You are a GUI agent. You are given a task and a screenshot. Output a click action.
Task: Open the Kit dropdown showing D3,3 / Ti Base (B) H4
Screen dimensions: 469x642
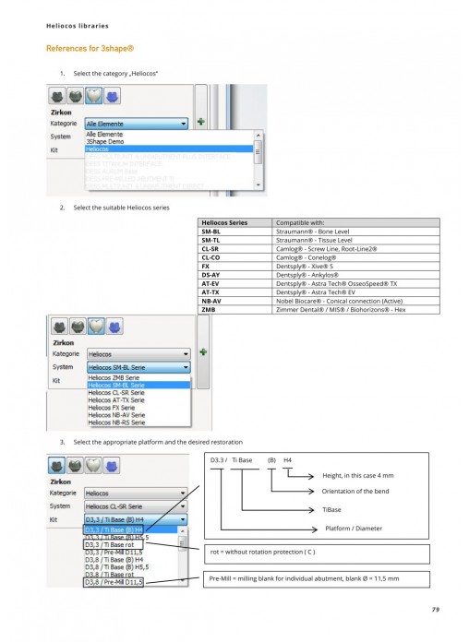(x=136, y=519)
